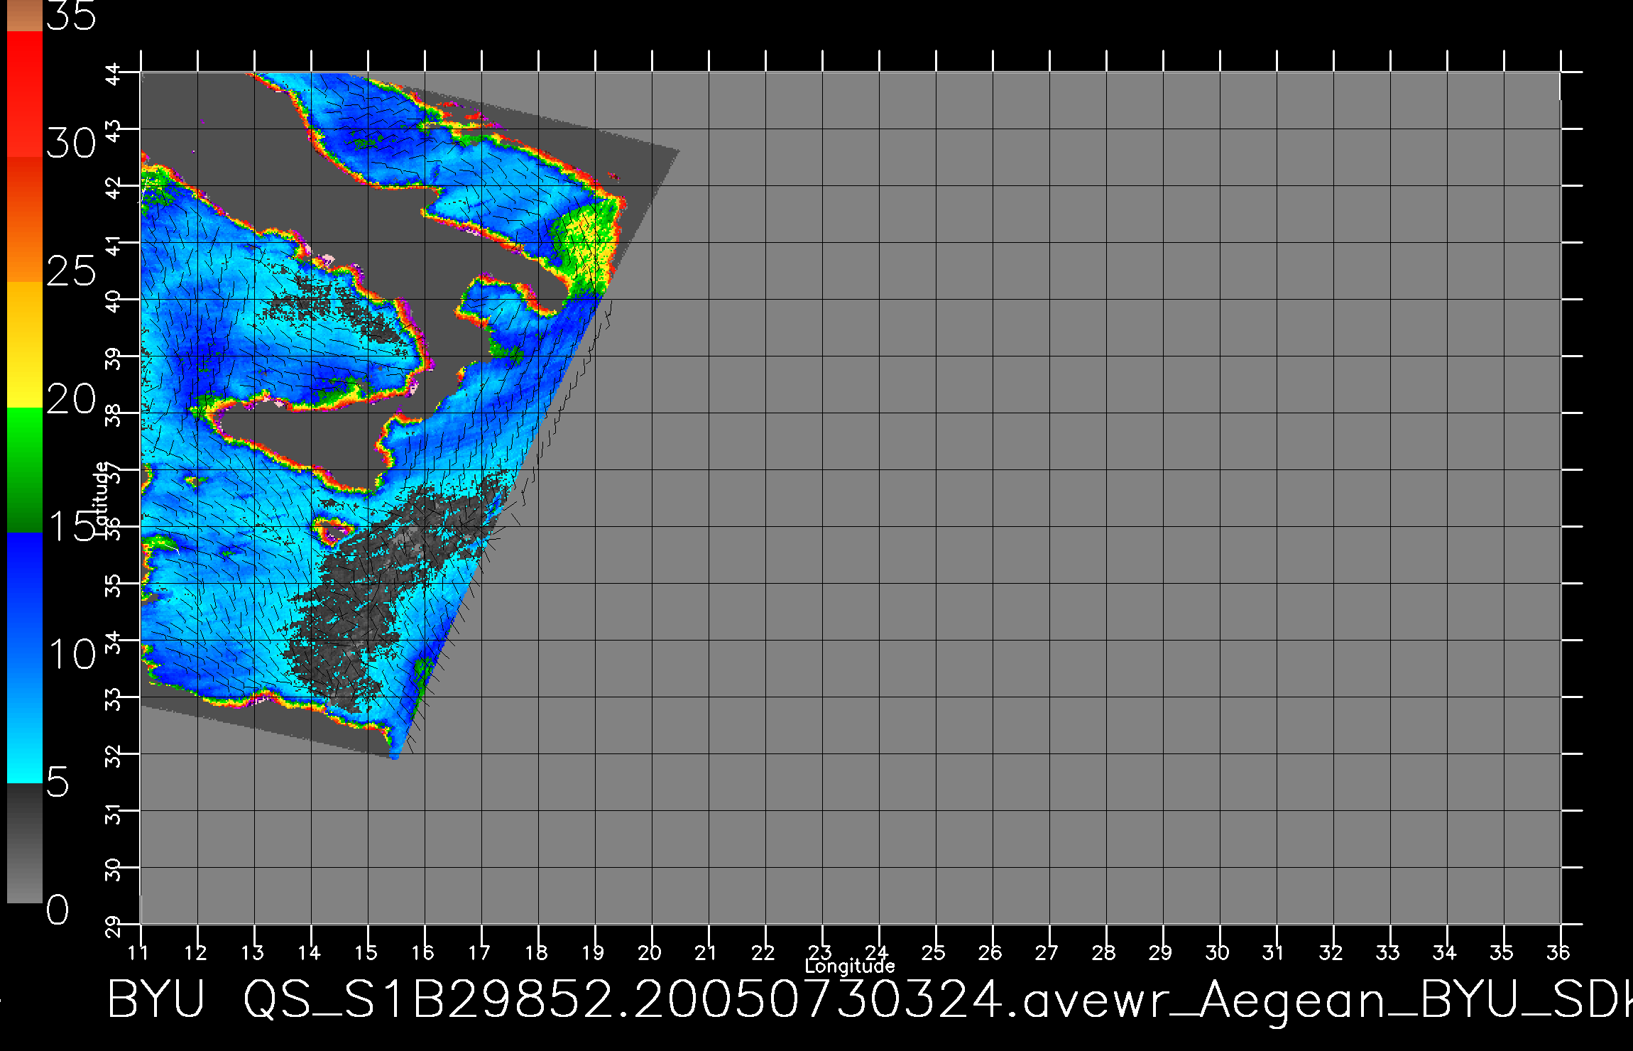Click latitude tick label 33
This screenshot has height=1051, width=1633.
point(114,699)
